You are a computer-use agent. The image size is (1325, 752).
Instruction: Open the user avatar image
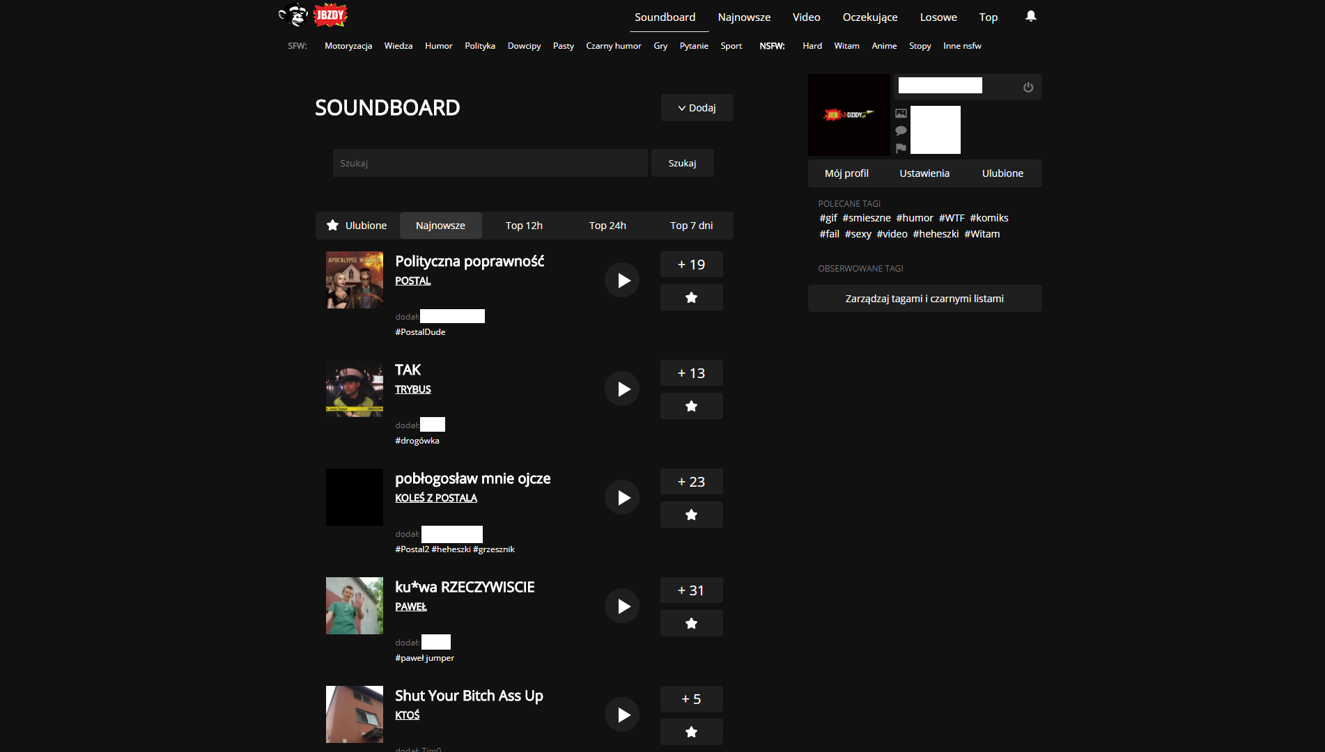tap(849, 115)
